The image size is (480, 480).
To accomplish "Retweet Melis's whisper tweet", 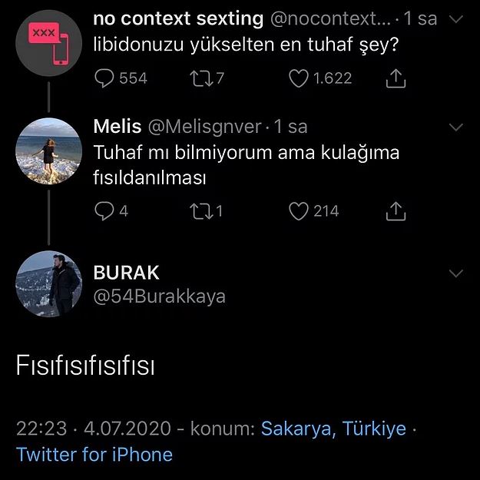I will click(x=196, y=210).
